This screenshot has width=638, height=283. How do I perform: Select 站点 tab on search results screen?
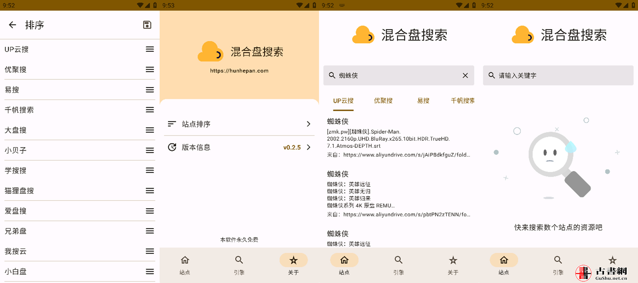coord(344,265)
